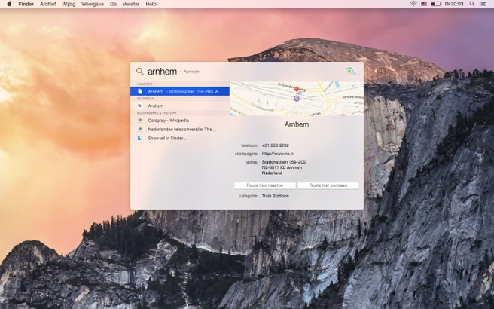494x309 pixels.
Task: Click the clock showing Di 20:03
Action: (454, 4)
